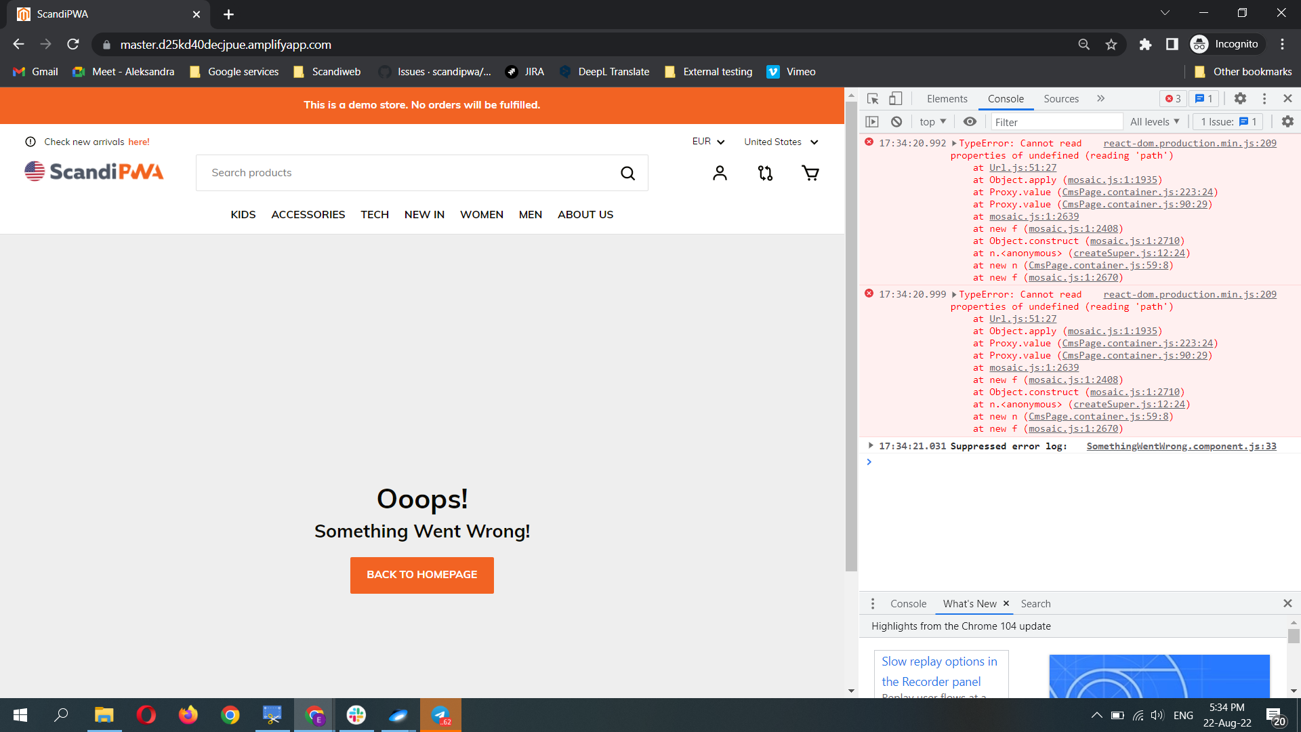Open the What's New tab
The width and height of the screenshot is (1301, 732).
pyautogui.click(x=968, y=604)
